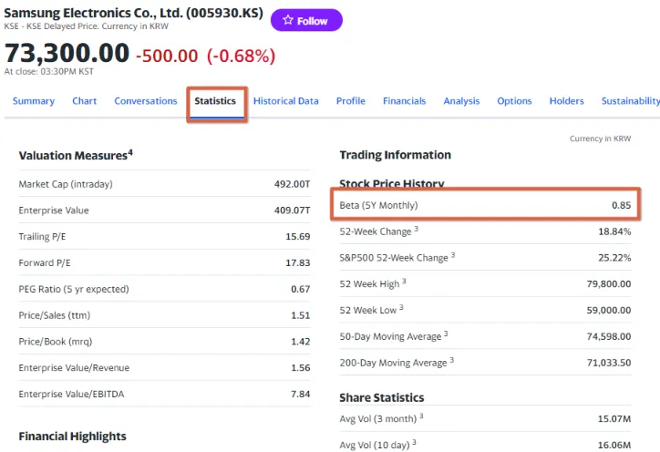Screen dimensions: 660x452
Task: Open the Analysis tab
Action: coord(461,101)
